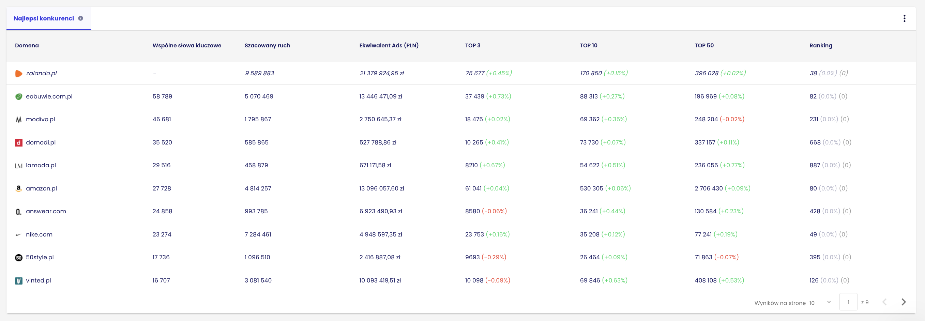Click common keywords value 58 789
This screenshot has height=321, width=925.
[x=162, y=96]
